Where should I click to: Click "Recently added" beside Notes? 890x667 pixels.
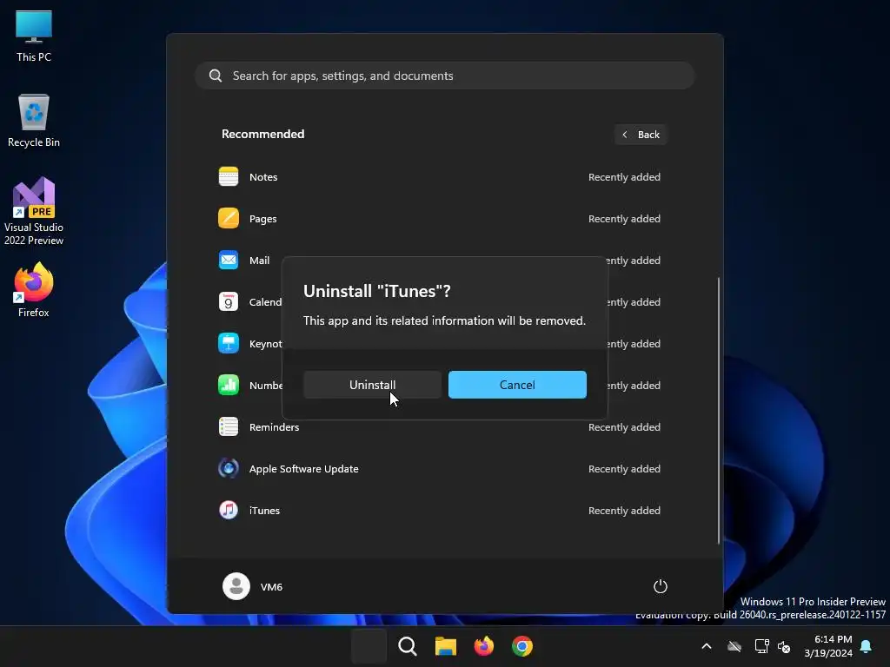[x=624, y=177]
